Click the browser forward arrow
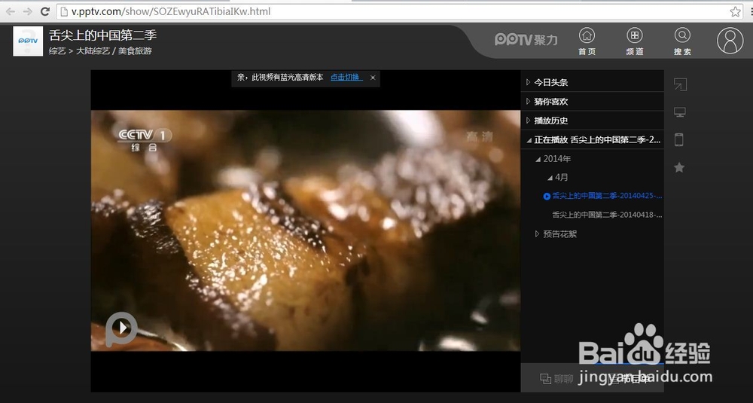 [x=27, y=11]
